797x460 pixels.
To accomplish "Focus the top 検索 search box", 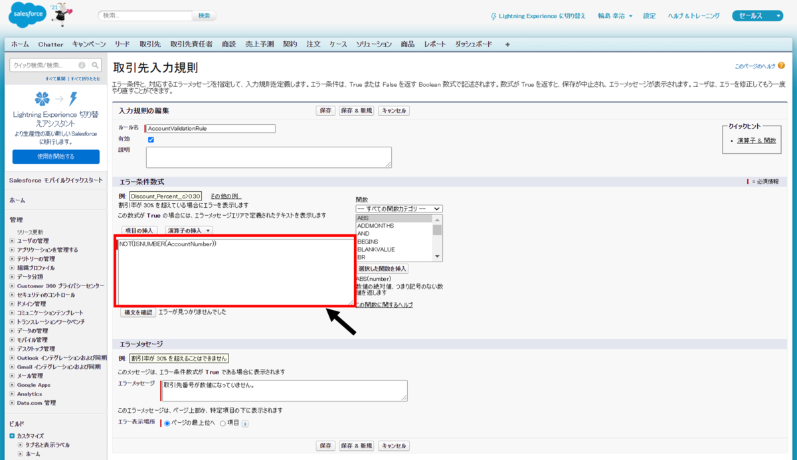I will point(145,15).
